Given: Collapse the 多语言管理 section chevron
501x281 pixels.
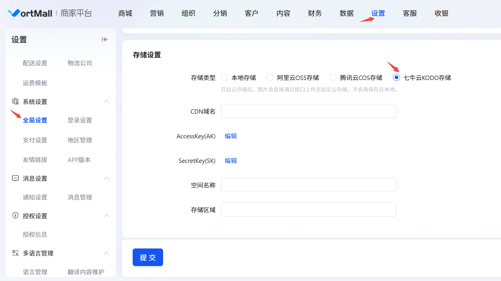Looking at the screenshot, I should (106, 253).
